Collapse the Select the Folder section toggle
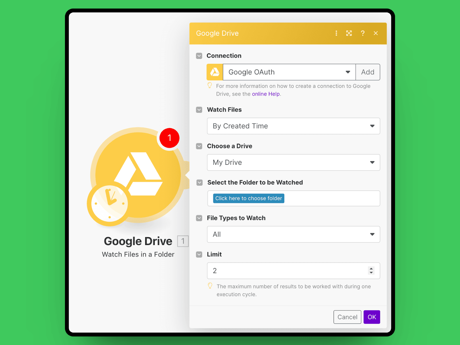Screen dimensions: 460x345 click(x=200, y=183)
